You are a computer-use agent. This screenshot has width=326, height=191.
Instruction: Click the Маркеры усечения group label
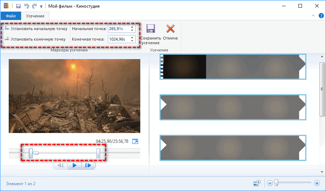click(69, 50)
